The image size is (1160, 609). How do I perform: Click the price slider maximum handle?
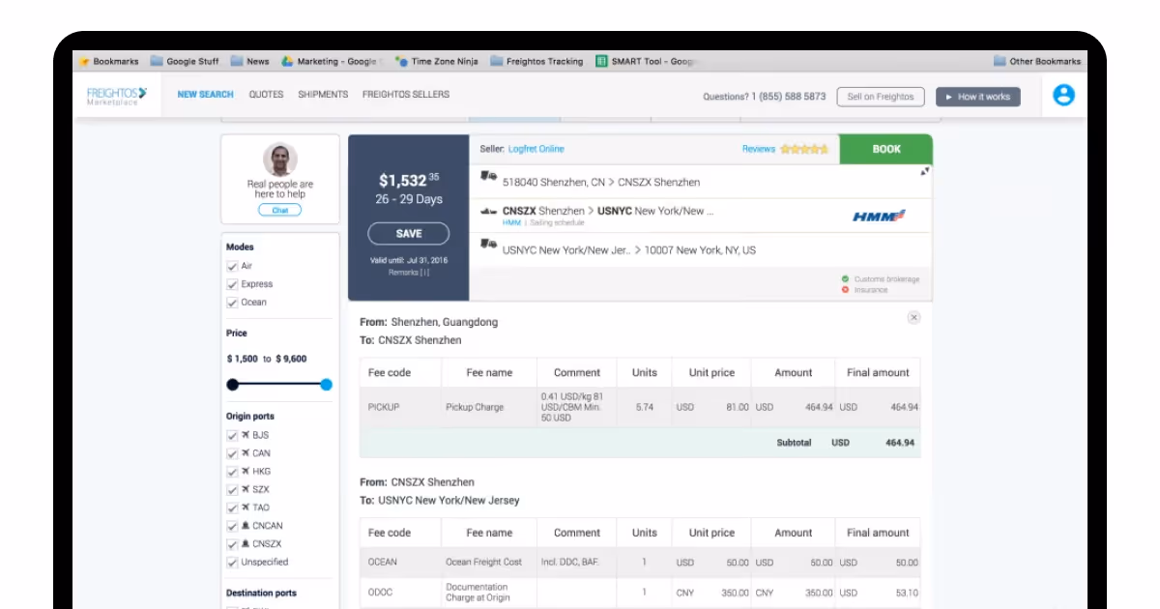(326, 385)
